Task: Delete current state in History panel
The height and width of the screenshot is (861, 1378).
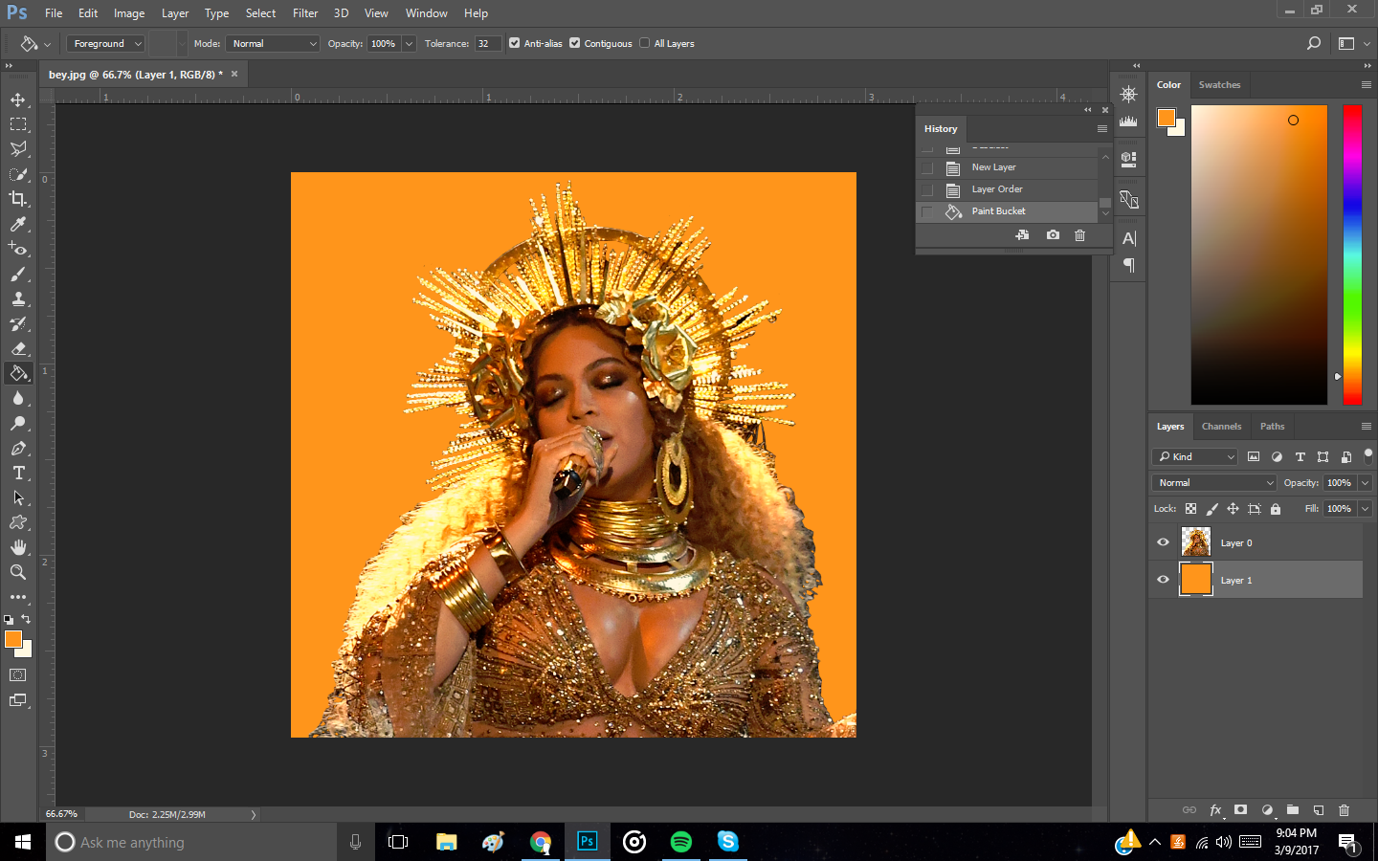Action: [x=1079, y=235]
